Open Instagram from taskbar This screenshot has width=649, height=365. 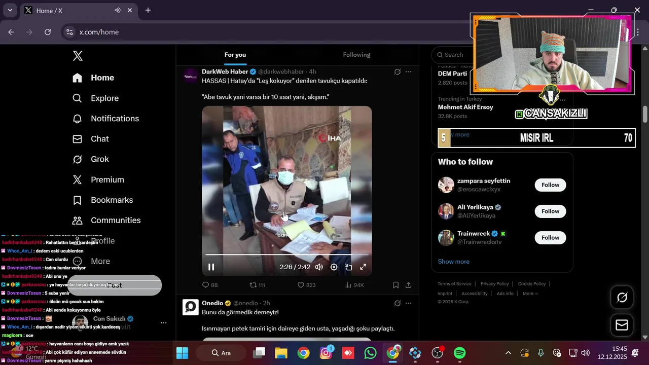coord(326,353)
